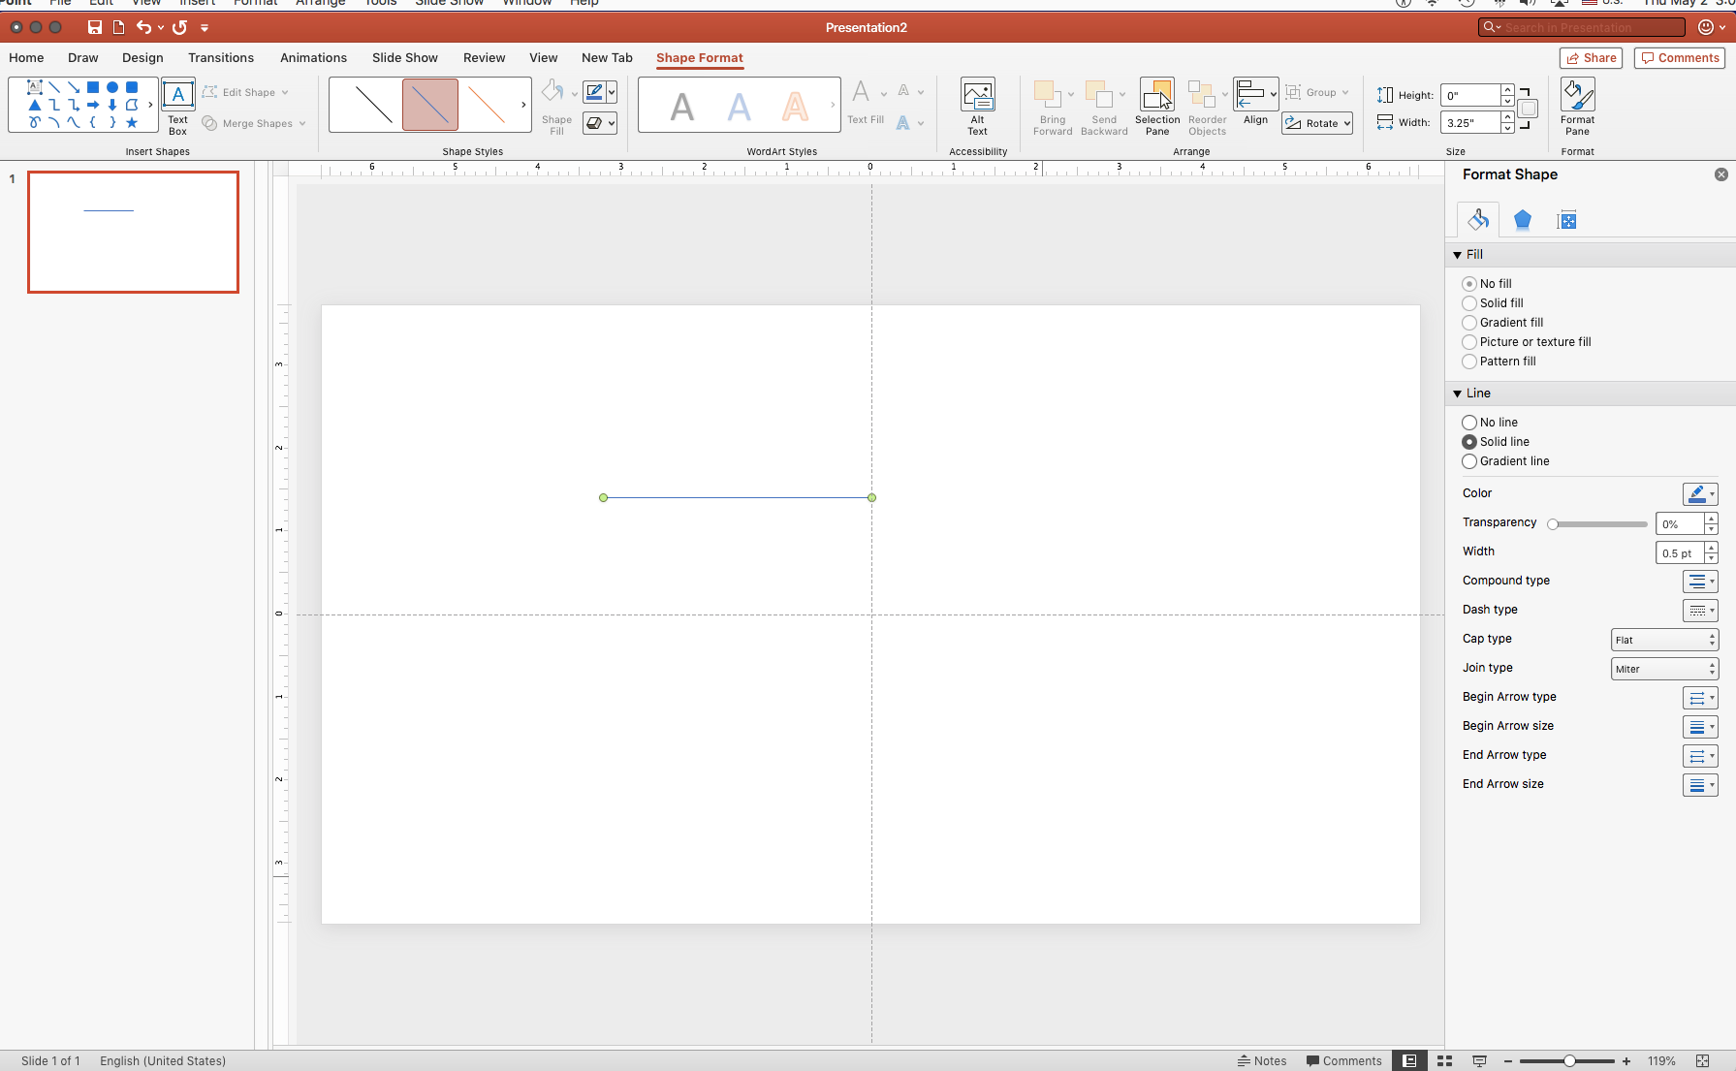Apply the black line shape style
This screenshot has width=1736, height=1071.
click(373, 105)
